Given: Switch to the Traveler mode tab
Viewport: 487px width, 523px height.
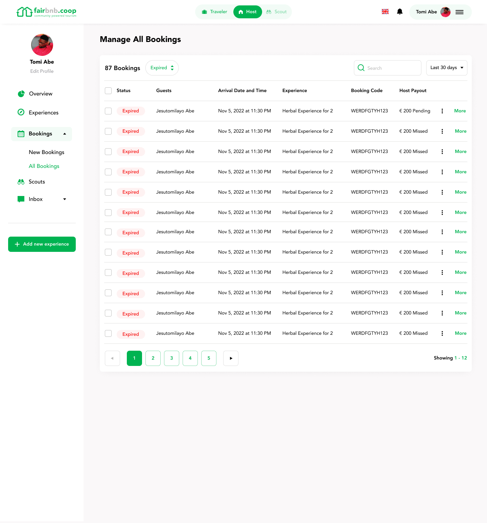Looking at the screenshot, I should (x=214, y=12).
